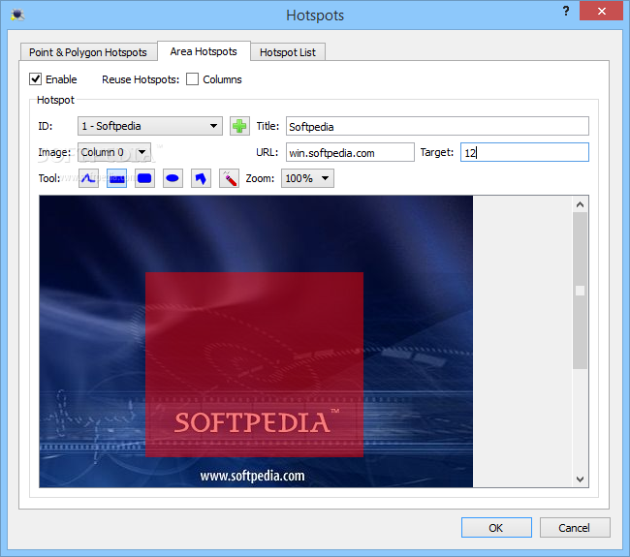The image size is (630, 557).
Task: Click the red hotspot area on image
Action: [254, 364]
